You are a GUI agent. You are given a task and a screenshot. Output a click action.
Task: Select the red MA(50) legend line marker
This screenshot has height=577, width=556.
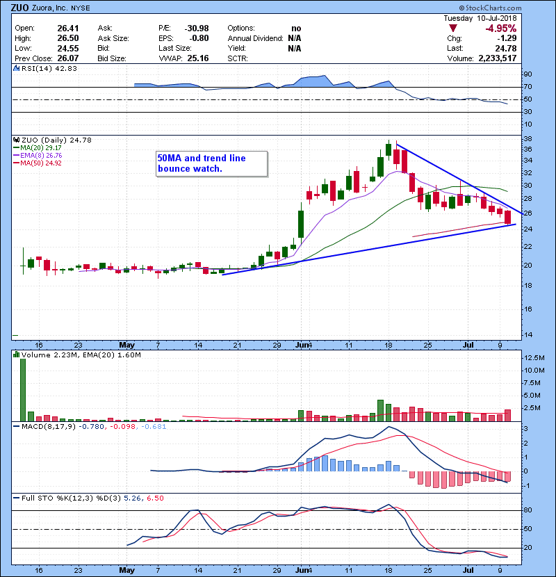point(16,163)
